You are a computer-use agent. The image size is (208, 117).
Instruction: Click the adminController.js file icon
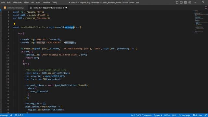[5, 8]
